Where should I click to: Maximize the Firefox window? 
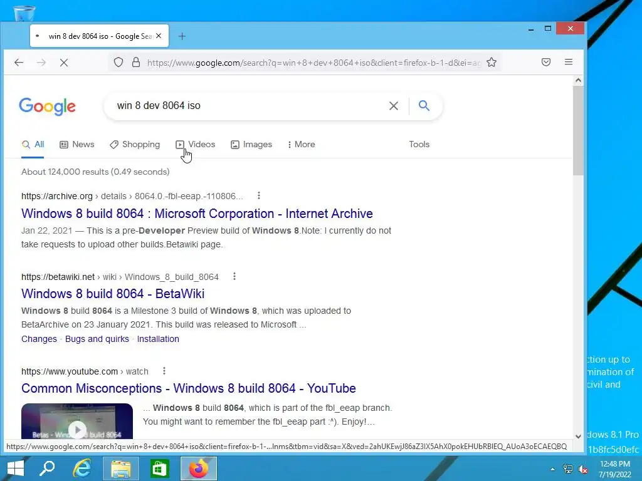pyautogui.click(x=548, y=29)
